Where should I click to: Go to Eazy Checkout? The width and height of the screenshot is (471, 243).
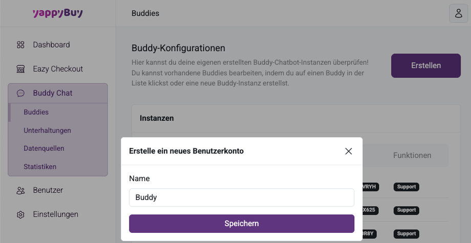(x=58, y=69)
